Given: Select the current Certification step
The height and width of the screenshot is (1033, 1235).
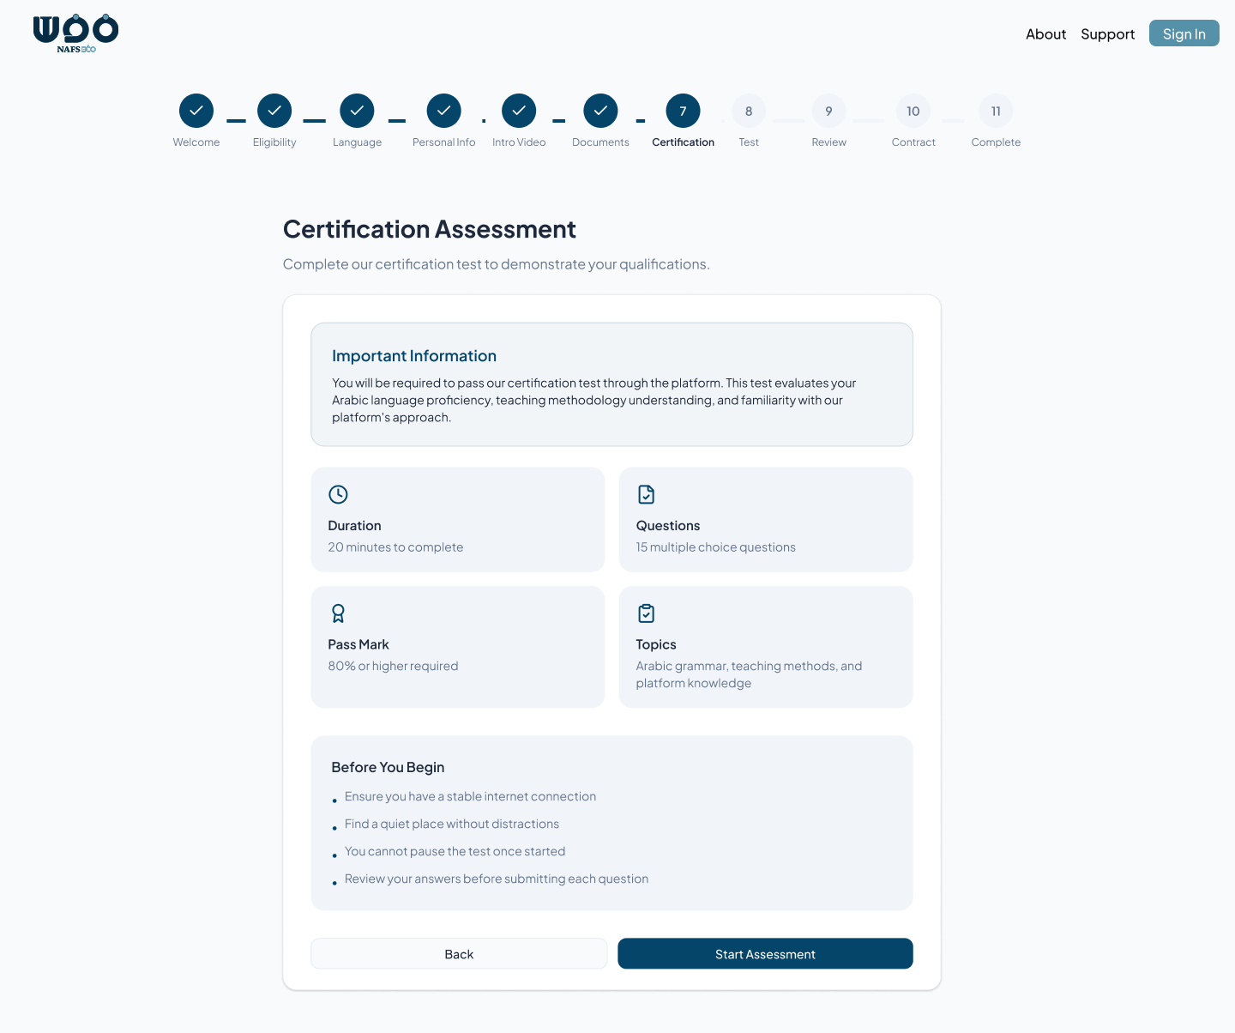Looking at the screenshot, I should coord(683,111).
